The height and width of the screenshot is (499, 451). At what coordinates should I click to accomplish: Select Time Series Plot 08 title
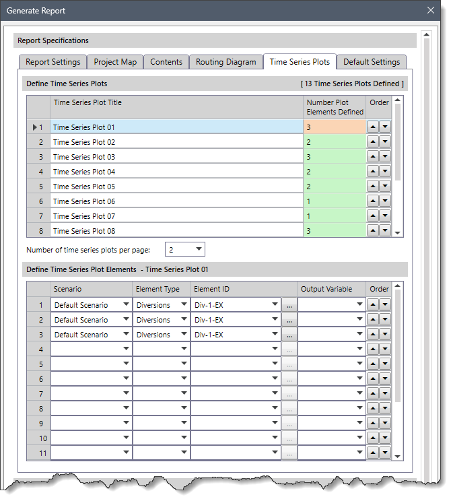[176, 230]
